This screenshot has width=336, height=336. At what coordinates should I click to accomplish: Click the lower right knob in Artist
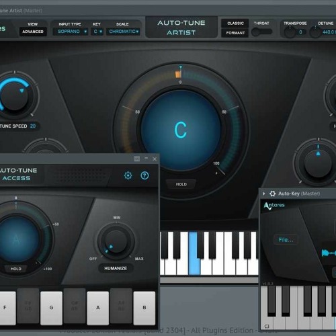click(x=318, y=164)
